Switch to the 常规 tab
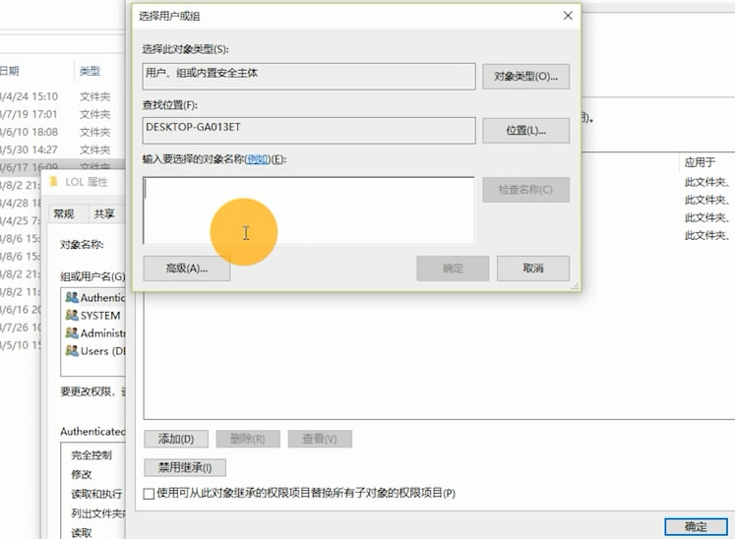The image size is (735, 539). coord(64,213)
